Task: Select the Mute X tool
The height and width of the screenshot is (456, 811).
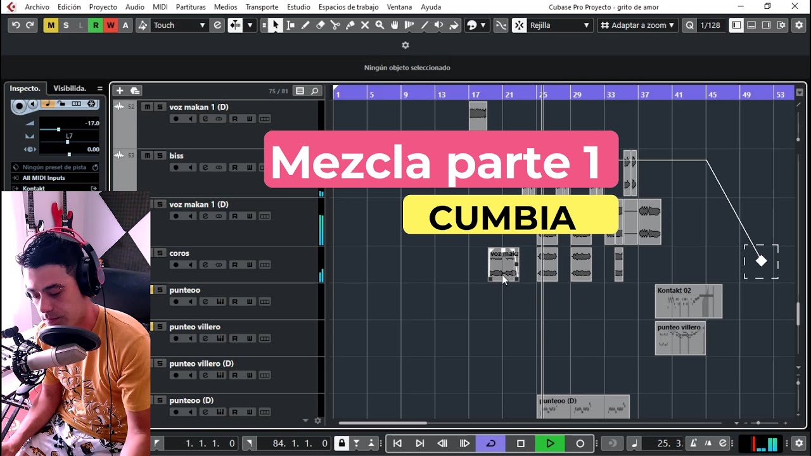Action: (x=365, y=25)
